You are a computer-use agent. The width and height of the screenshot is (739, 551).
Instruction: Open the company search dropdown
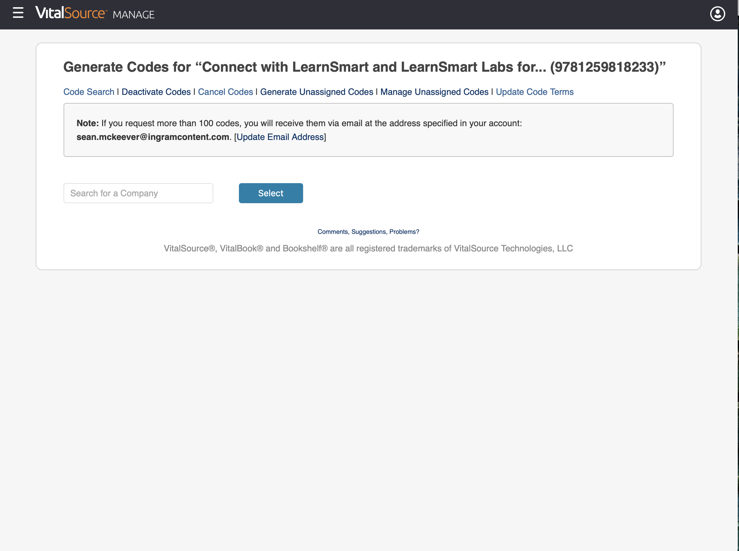click(x=137, y=193)
